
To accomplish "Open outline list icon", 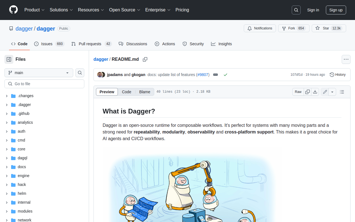I will [x=342, y=92].
